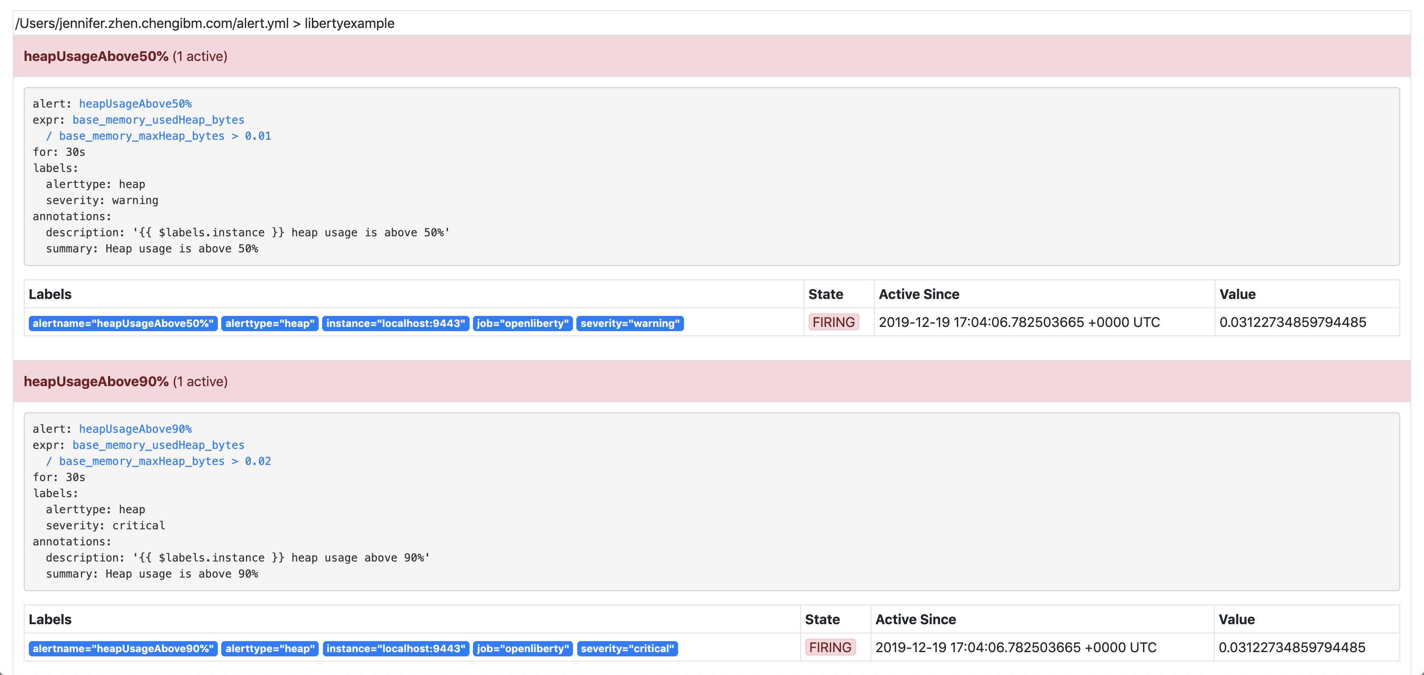Open the heapUsageAbove90% alert name link
The height and width of the screenshot is (675, 1424).
point(136,429)
